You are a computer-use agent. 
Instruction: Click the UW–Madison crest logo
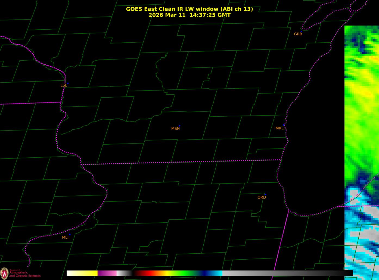click(x=4, y=273)
